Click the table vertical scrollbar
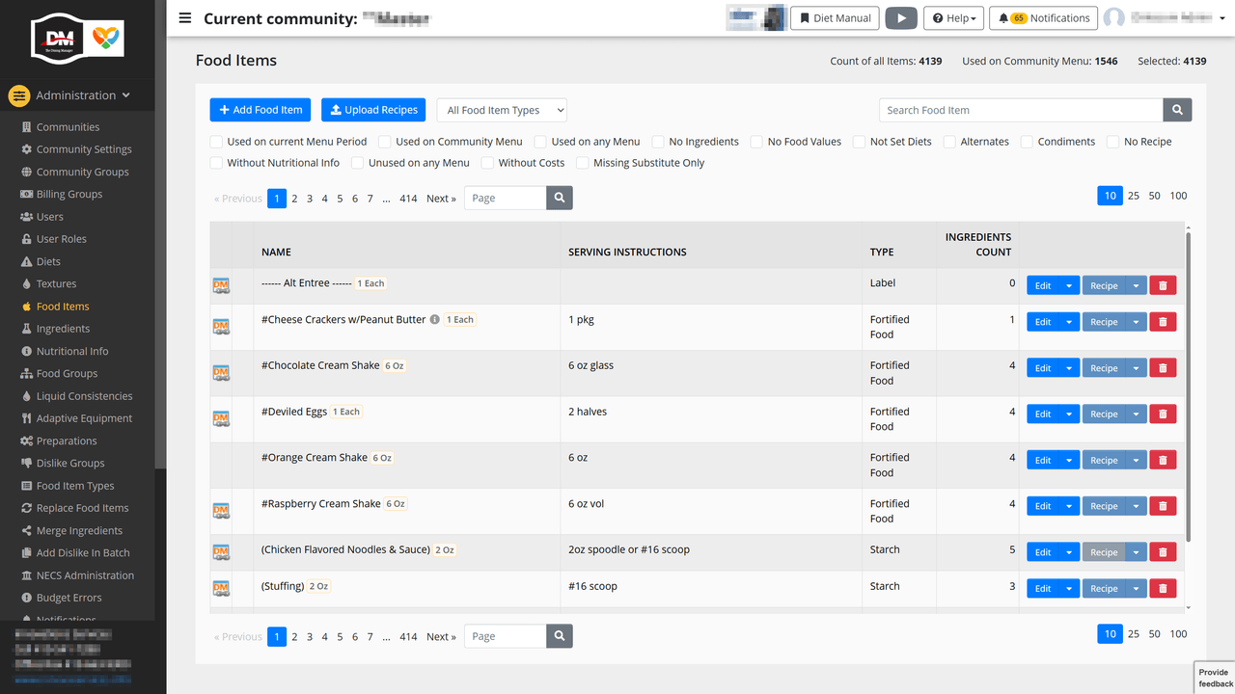 click(x=1189, y=386)
